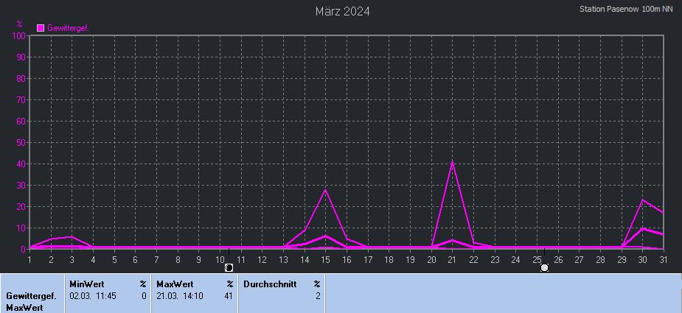The height and width of the screenshot is (313, 682).
Task: Click the Durchschnitt column header
Action: (x=270, y=284)
